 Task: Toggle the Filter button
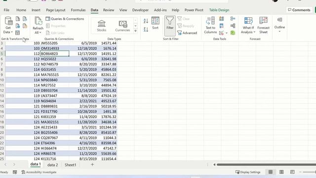(x=170, y=25)
